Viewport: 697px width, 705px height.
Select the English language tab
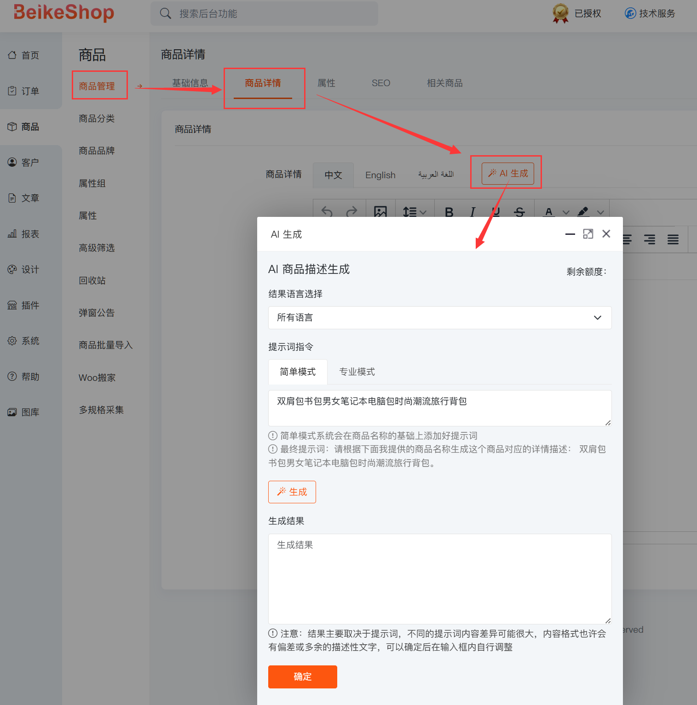[x=380, y=175]
